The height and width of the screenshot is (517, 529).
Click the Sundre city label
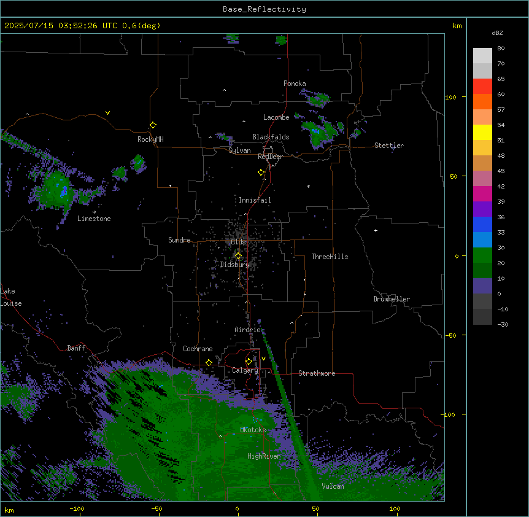pyautogui.click(x=179, y=240)
